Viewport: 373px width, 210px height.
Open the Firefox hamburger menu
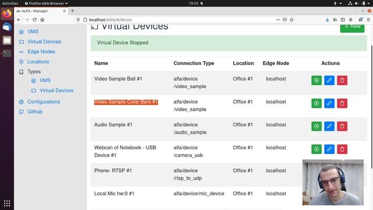click(368, 20)
